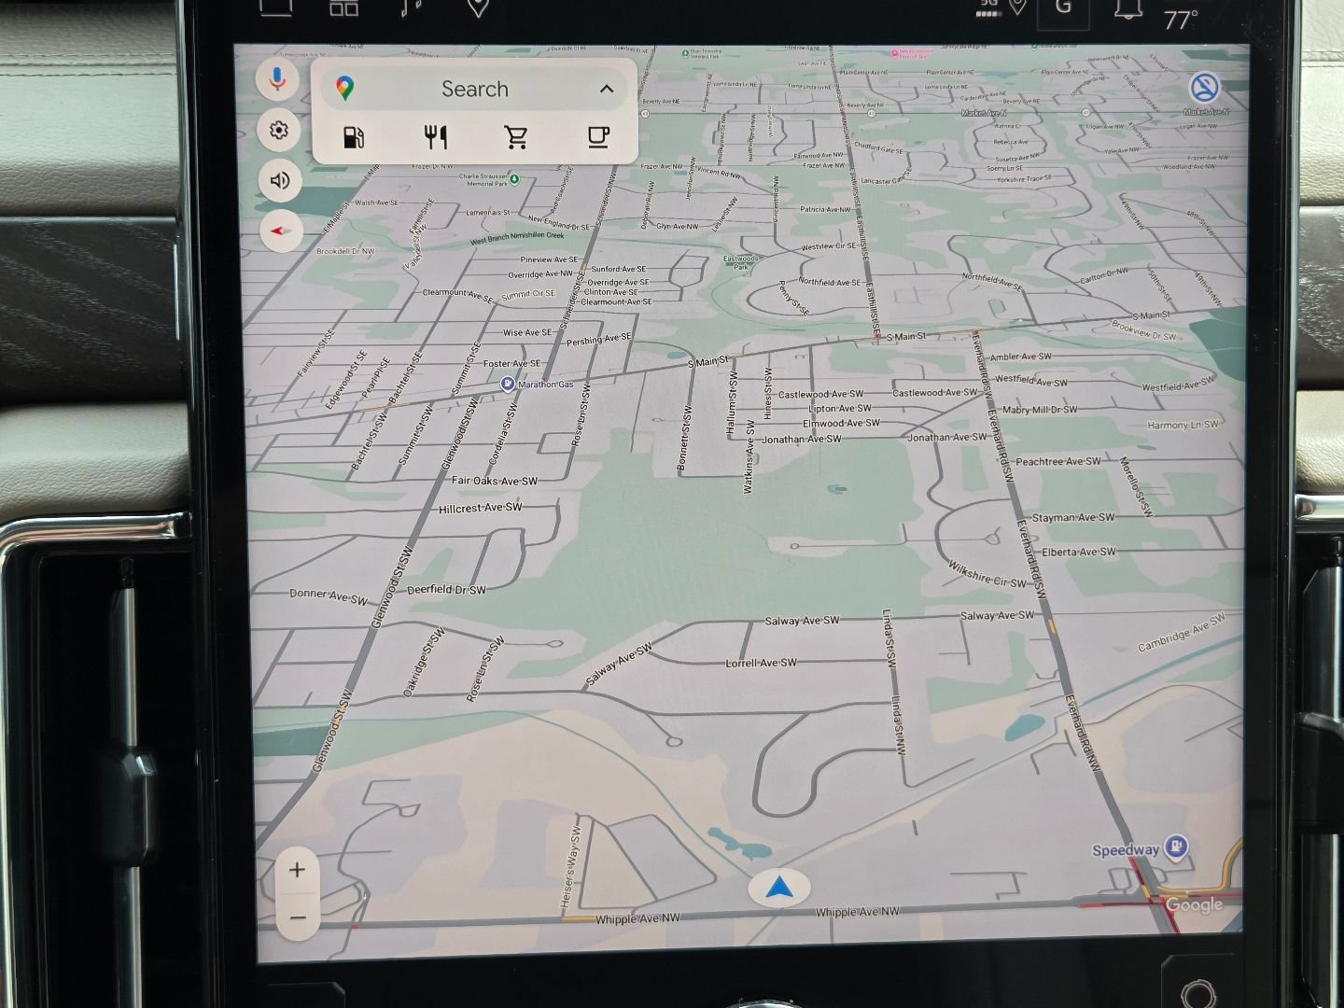The width and height of the screenshot is (1344, 1008).
Task: Tap the microphone voice search button
Action: [277, 80]
